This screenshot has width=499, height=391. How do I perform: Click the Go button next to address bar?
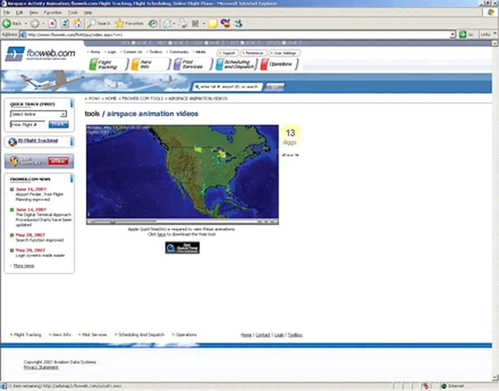(x=466, y=35)
